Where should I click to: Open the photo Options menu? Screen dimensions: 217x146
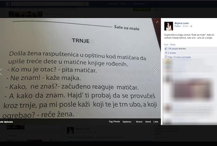127,122
